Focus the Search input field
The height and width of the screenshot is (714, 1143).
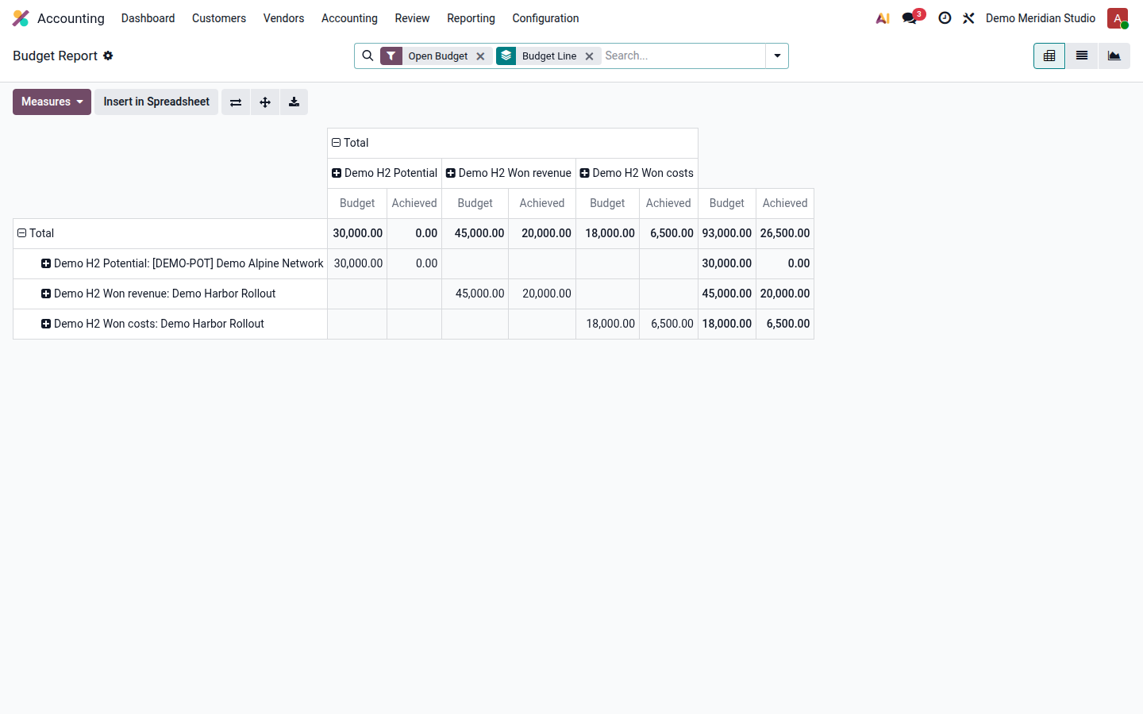(x=683, y=56)
